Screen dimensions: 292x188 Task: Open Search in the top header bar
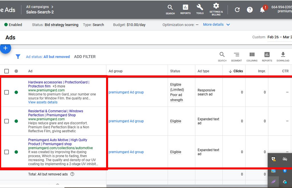(170, 10)
